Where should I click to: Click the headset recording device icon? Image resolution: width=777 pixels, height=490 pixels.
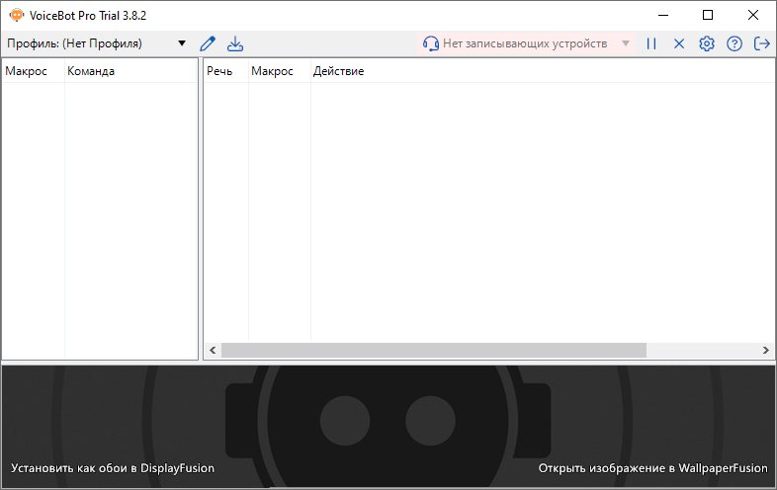tap(431, 43)
